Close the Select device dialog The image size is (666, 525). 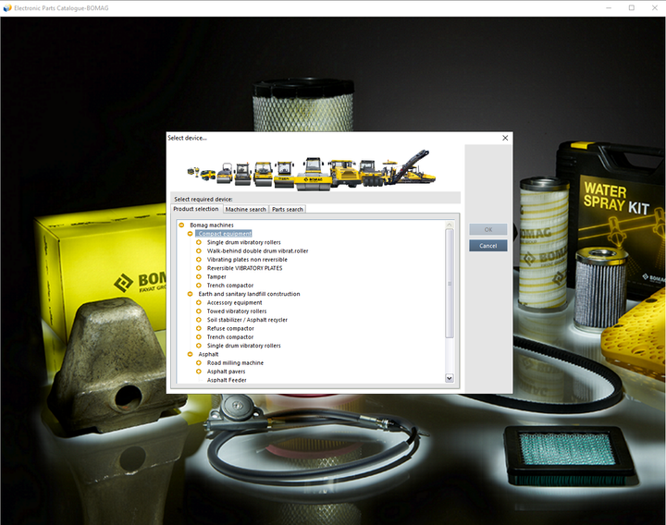coord(505,138)
